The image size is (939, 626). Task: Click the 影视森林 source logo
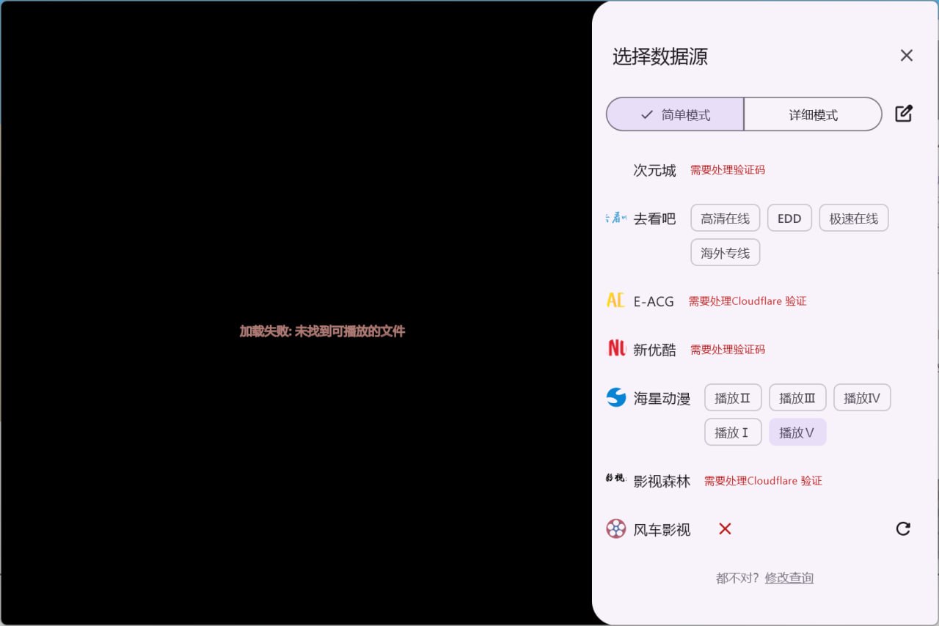(616, 479)
